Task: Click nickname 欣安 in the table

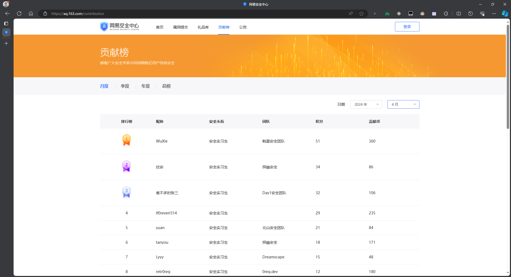Action: tap(160, 167)
